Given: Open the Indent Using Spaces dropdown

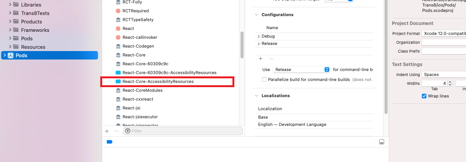Looking at the screenshot, I should (444, 74).
